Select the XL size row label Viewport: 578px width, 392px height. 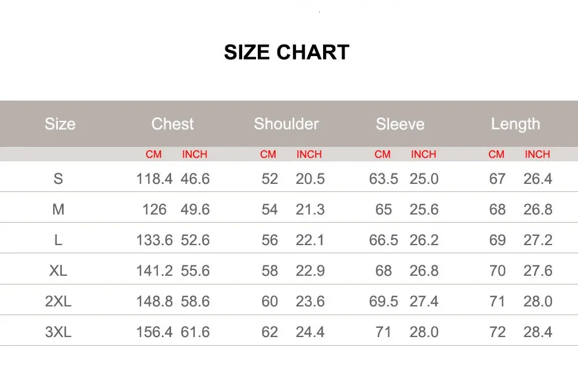point(58,271)
